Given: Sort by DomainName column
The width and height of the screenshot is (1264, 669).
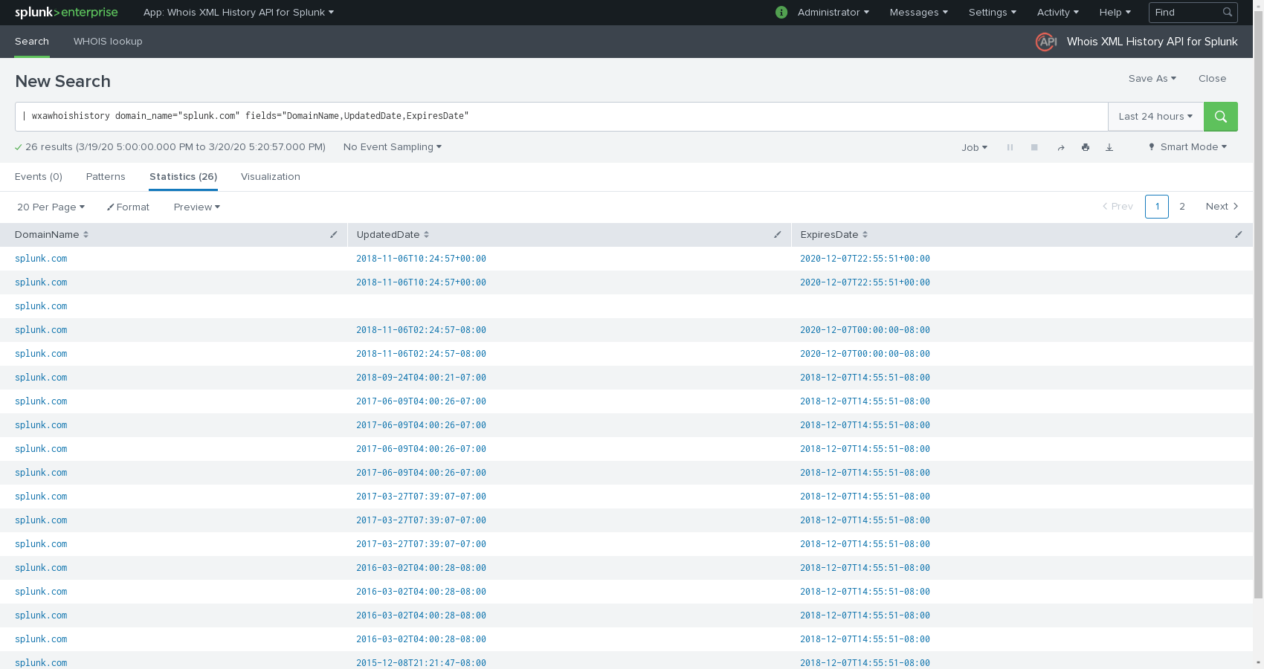Looking at the screenshot, I should click(51, 235).
